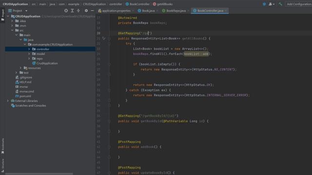Screen dimensions: 312x175
Task: Expand the repo package
Action: tap(29, 58)
